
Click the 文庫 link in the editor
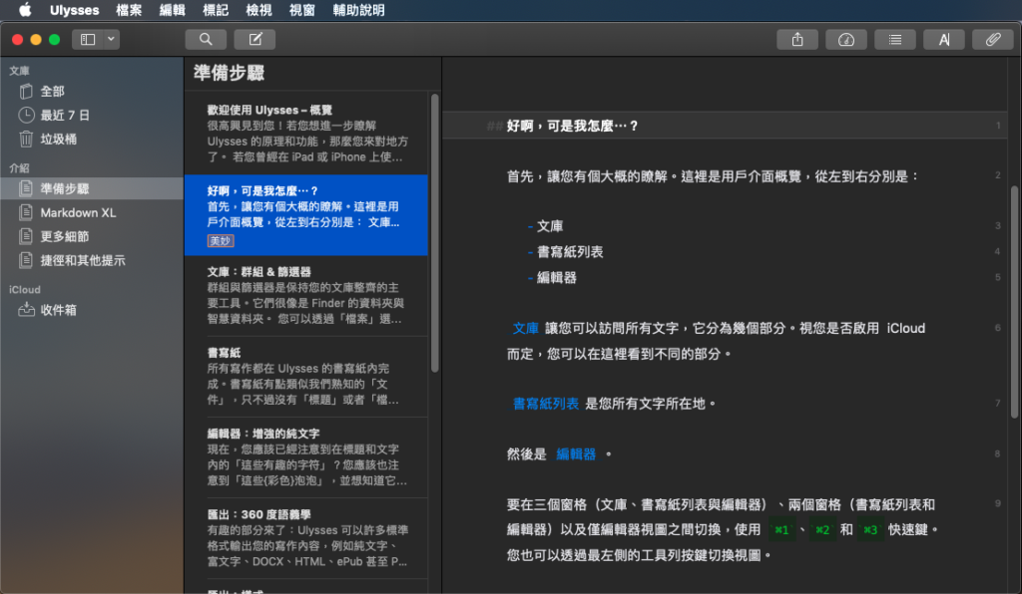coord(525,329)
